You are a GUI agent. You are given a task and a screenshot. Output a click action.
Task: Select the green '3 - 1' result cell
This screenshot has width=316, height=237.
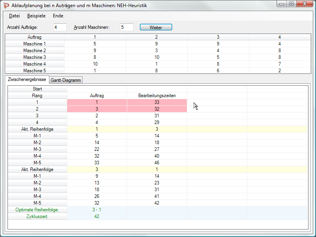[x=97, y=210]
